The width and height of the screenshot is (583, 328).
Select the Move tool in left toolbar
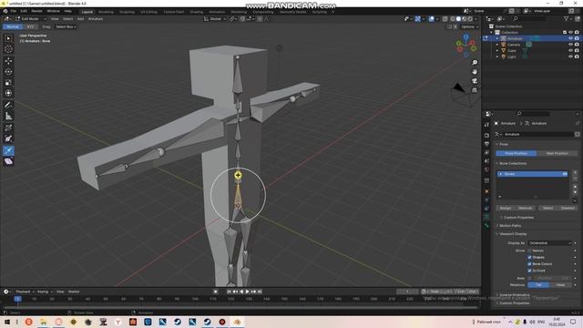[x=8, y=61]
